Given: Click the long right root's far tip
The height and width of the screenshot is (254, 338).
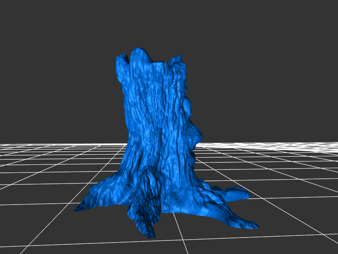Looking at the screenshot, I should click(253, 225).
